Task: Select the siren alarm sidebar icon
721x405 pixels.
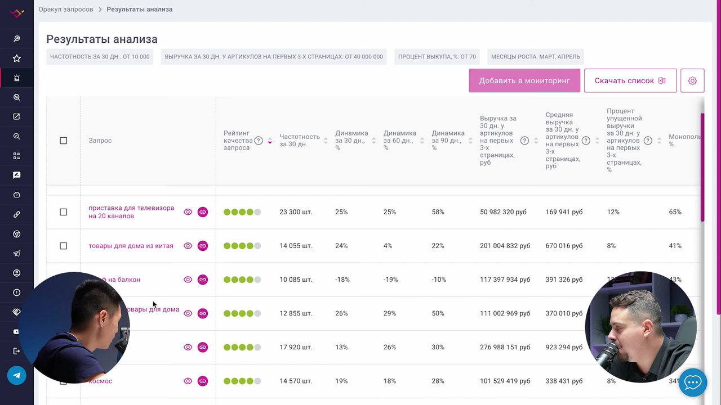Action: [x=17, y=78]
